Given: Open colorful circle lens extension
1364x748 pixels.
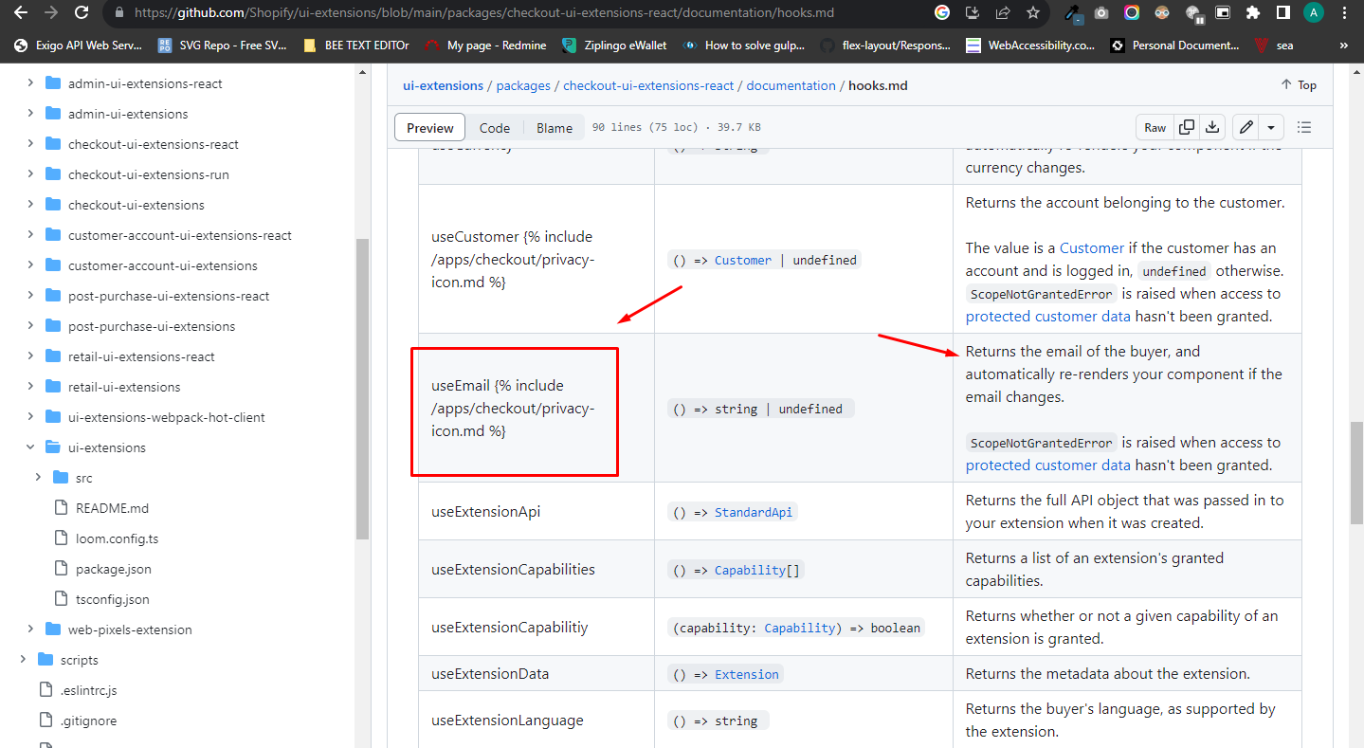Looking at the screenshot, I should 1132,13.
